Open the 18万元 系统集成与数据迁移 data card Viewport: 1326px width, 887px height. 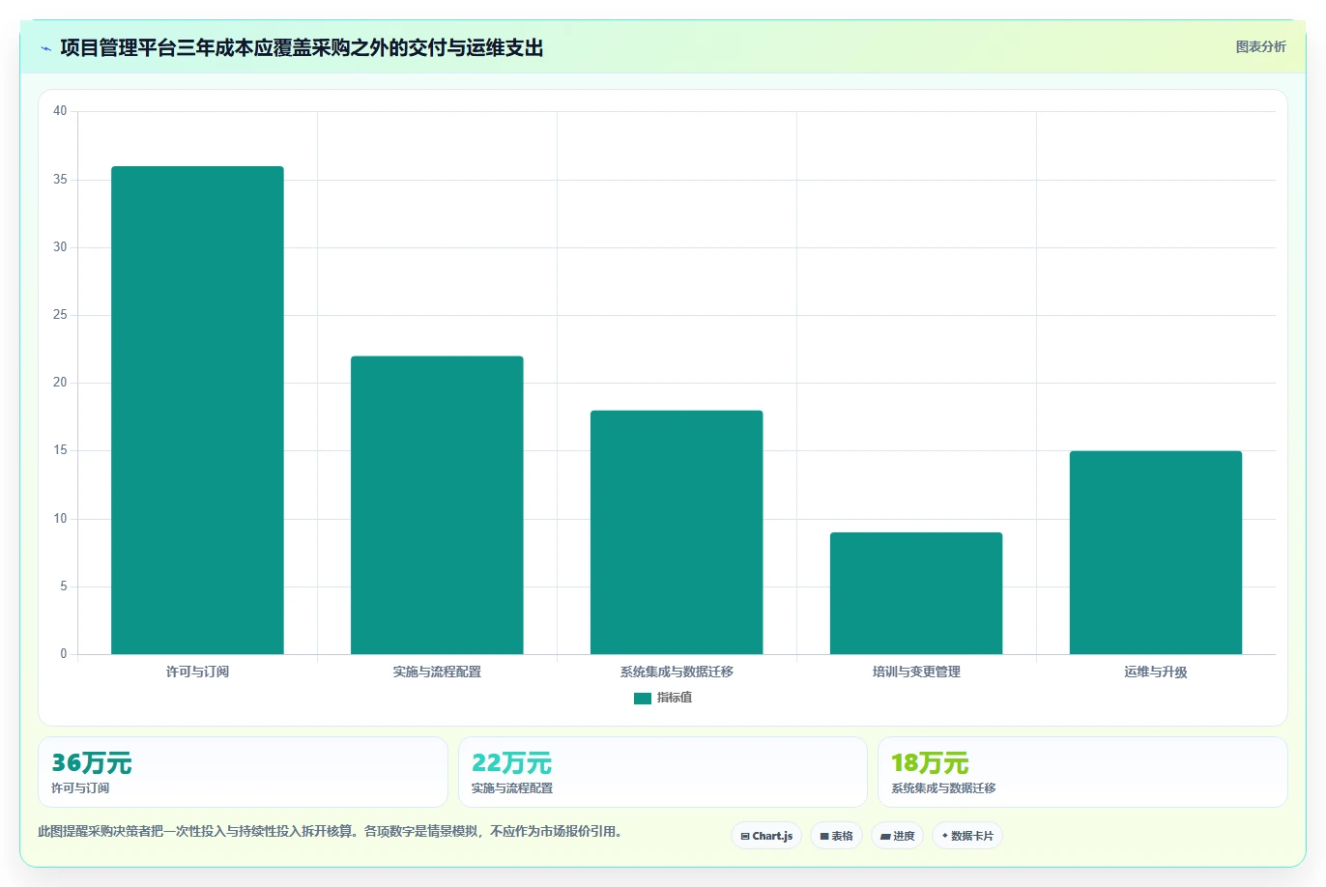[1082, 772]
